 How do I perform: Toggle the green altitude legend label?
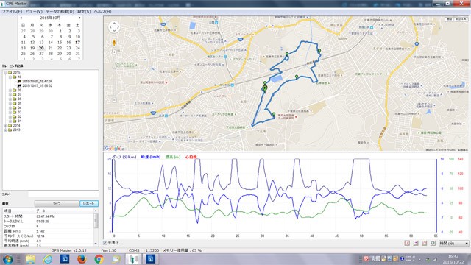[x=173, y=157]
